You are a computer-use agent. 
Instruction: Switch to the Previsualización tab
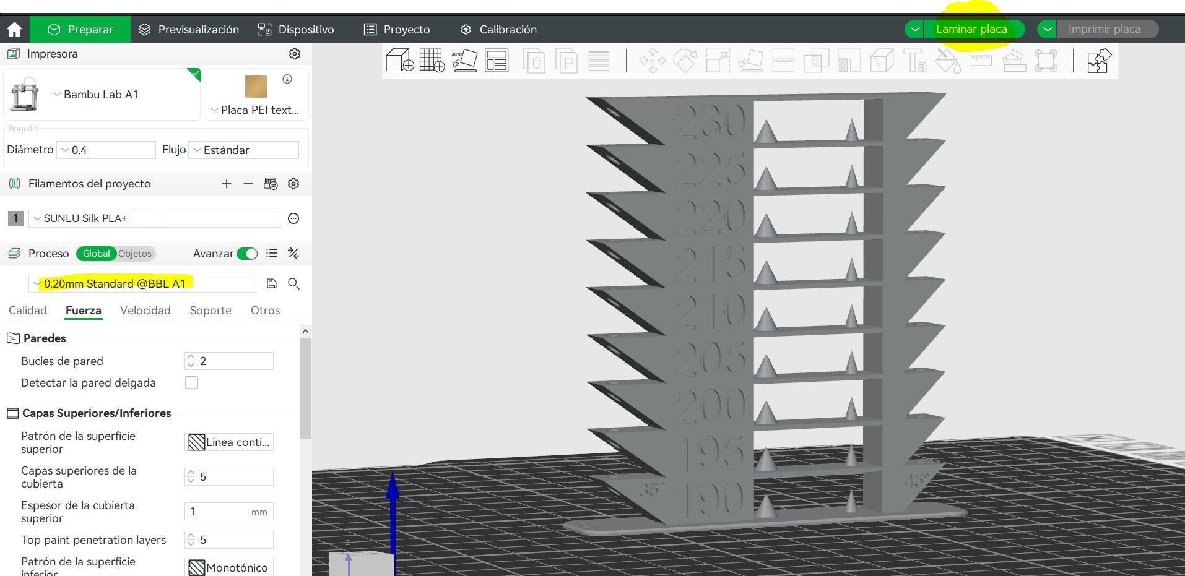coord(189,29)
